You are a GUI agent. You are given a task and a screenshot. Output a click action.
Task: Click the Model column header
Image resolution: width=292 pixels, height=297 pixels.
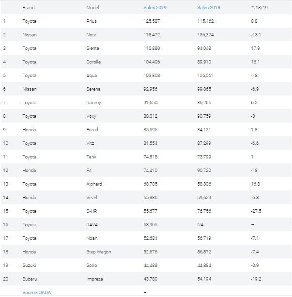point(92,8)
